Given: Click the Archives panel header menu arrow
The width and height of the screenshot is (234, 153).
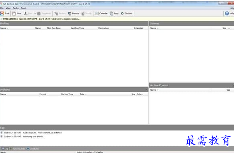Looking at the screenshot, I should [x=147, y=89].
